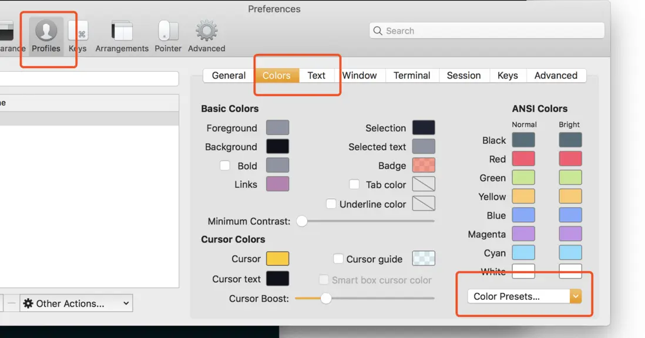The width and height of the screenshot is (645, 338).
Task: Open the Color Presets dropdown
Action: click(524, 296)
